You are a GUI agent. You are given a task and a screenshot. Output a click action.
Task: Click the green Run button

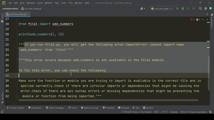178,9
